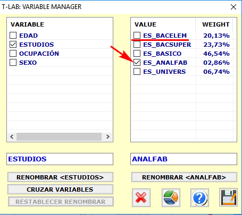This screenshot has width=242, height=215.
Task: Tick the SEXO variable checkbox
Action: click(x=13, y=63)
